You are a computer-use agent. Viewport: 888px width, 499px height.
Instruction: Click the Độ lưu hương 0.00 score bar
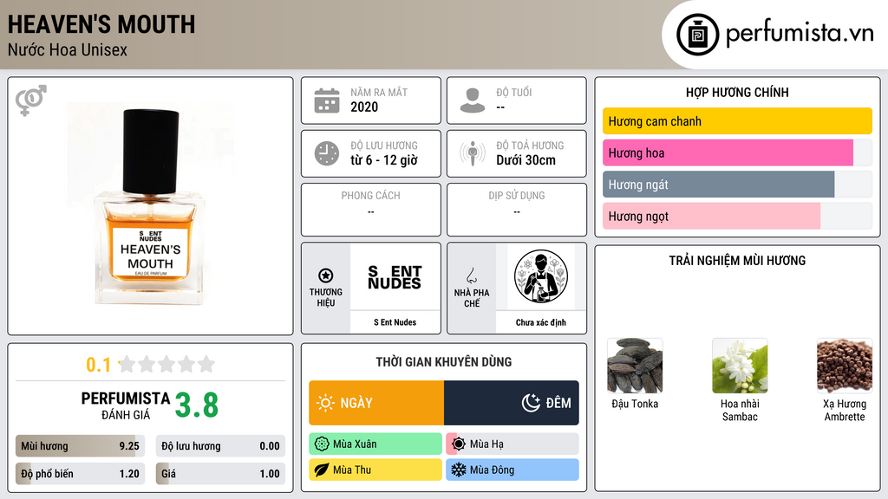[220, 446]
